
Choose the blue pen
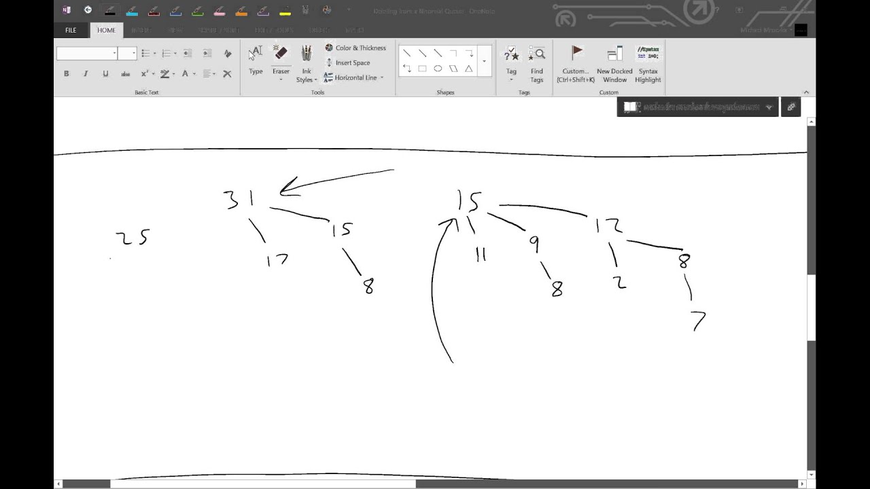pos(175,10)
